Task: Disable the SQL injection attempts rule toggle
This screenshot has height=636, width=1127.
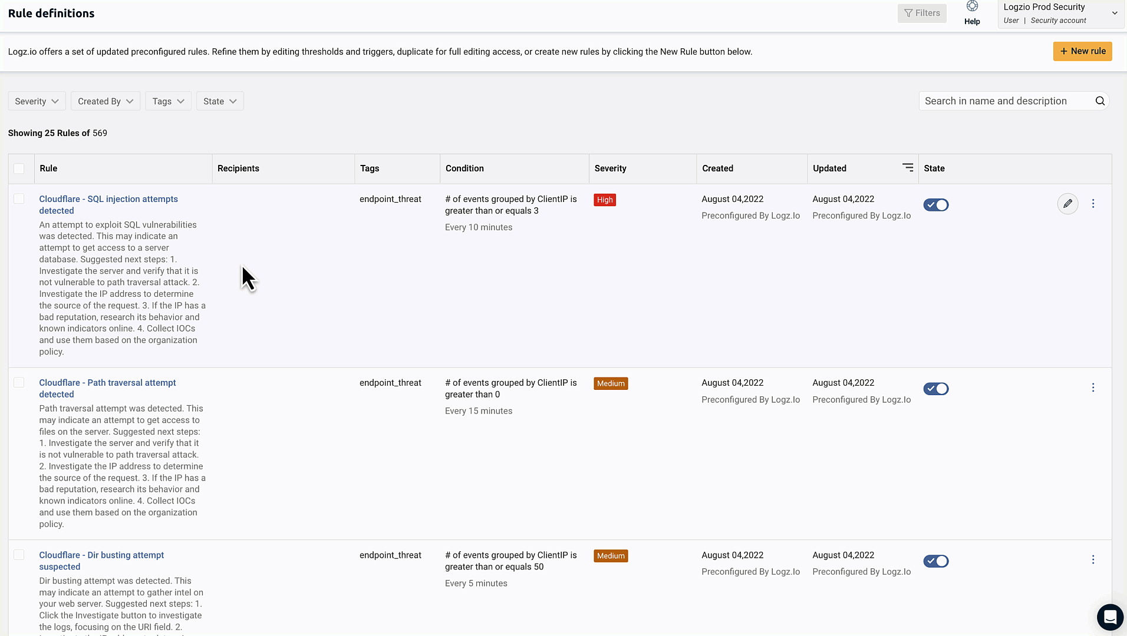Action: (935, 205)
